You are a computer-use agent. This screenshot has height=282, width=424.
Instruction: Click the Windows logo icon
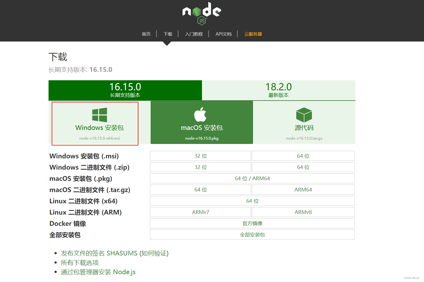(x=100, y=115)
